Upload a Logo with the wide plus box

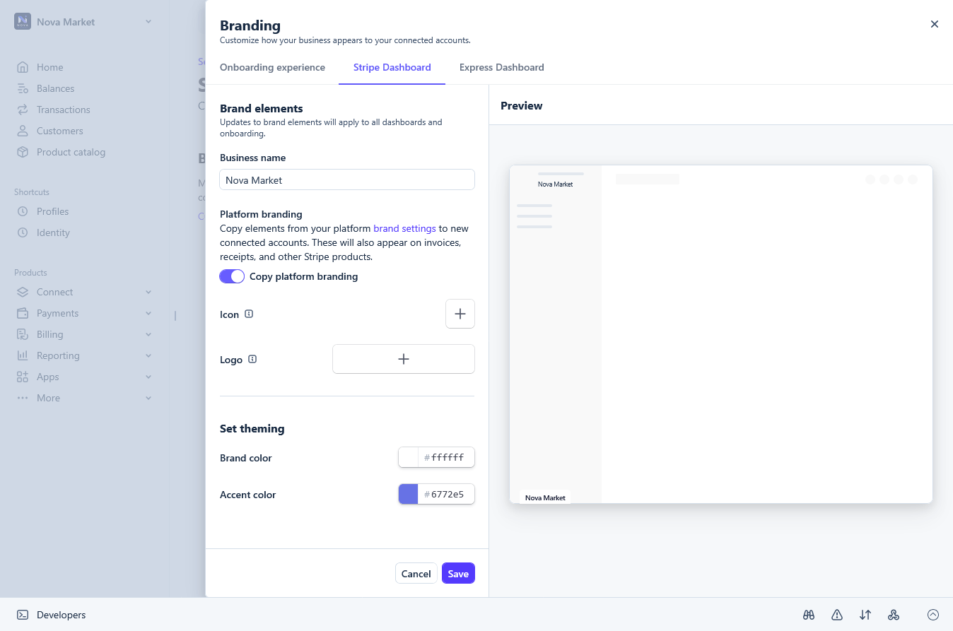404,359
